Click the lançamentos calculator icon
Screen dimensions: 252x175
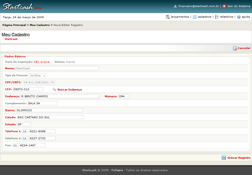(168, 17)
